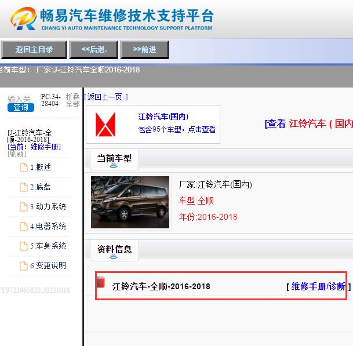Viewport: 353px width, 346px height.
Task: Open tree item 2.底盘
Action: tap(41, 187)
